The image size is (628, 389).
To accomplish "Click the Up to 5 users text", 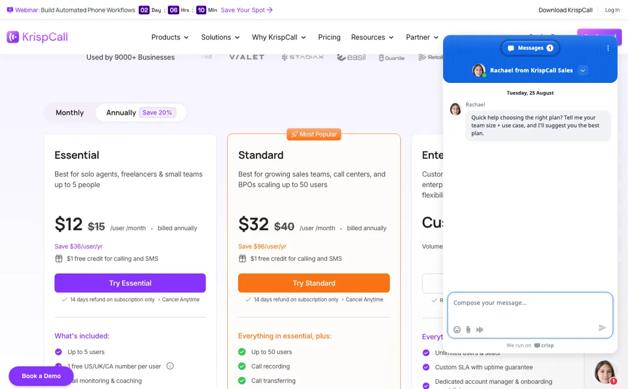I will click(86, 352).
